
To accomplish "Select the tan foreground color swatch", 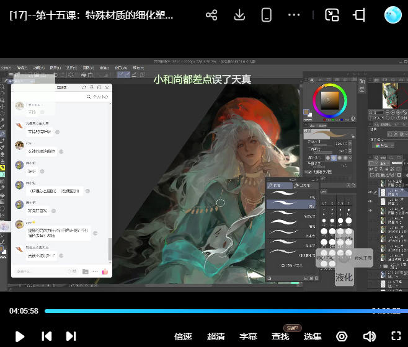I will (306, 112).
